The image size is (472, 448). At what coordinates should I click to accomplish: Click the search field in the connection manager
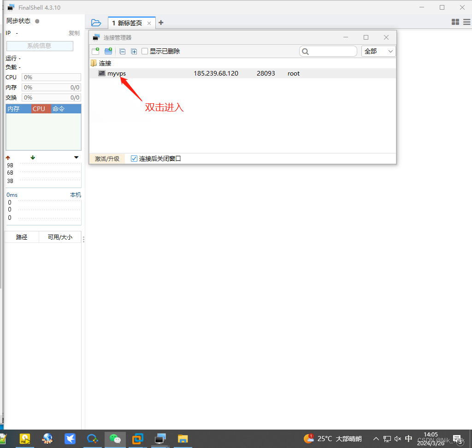pos(328,51)
